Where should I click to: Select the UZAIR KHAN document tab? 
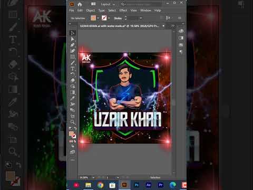click(x=120, y=26)
